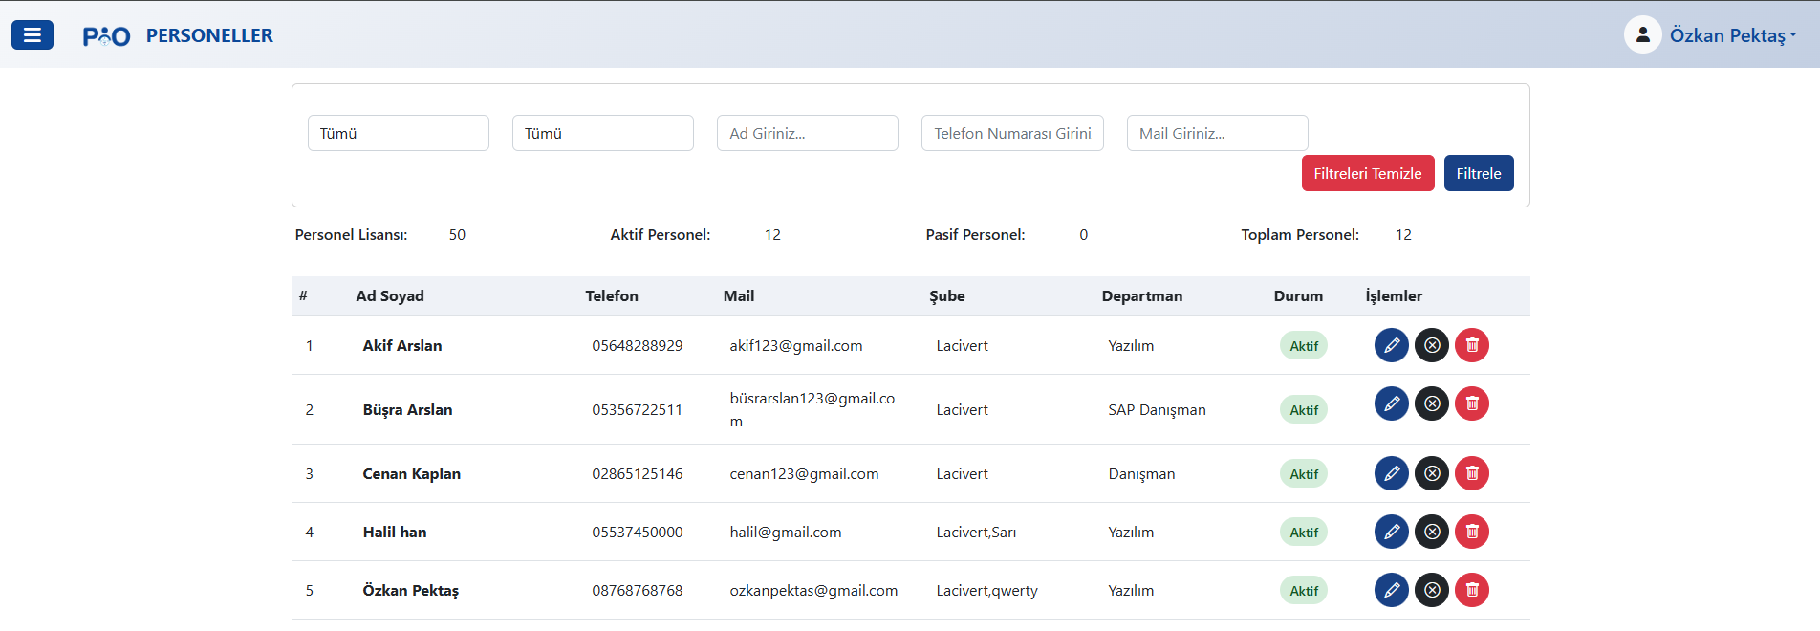The height and width of the screenshot is (631, 1820).
Task: Click into the Mail Giriniz field
Action: coord(1216,133)
